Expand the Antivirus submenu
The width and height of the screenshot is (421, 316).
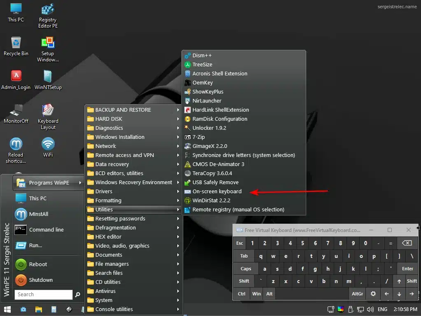point(133,291)
